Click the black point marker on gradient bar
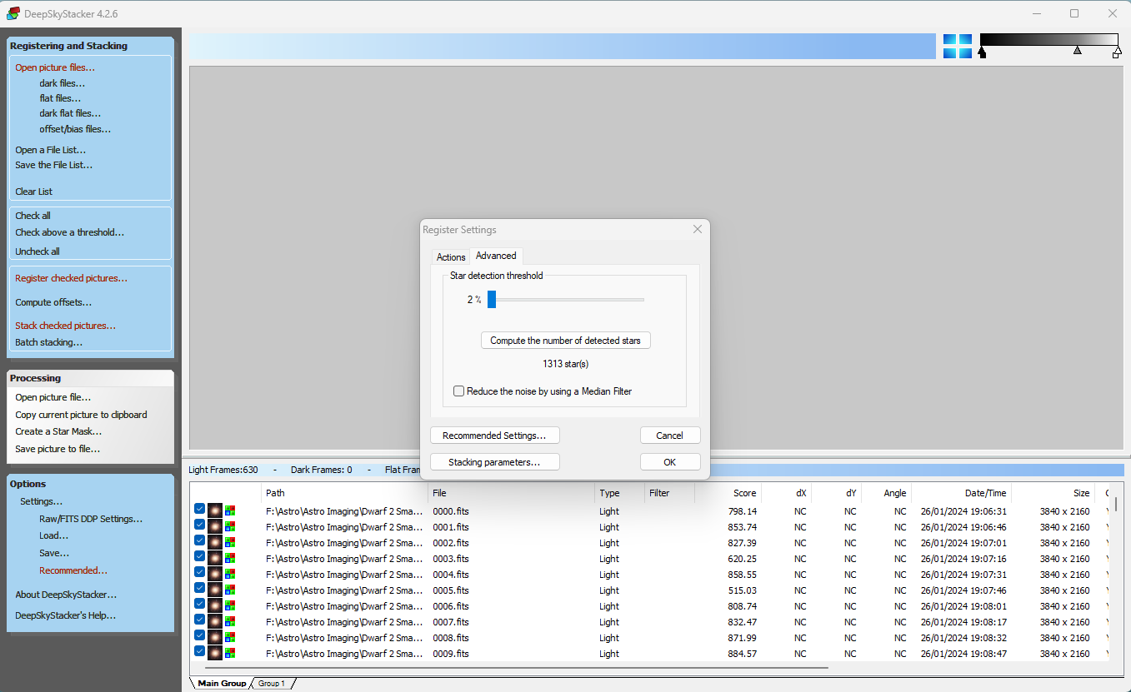 982,52
